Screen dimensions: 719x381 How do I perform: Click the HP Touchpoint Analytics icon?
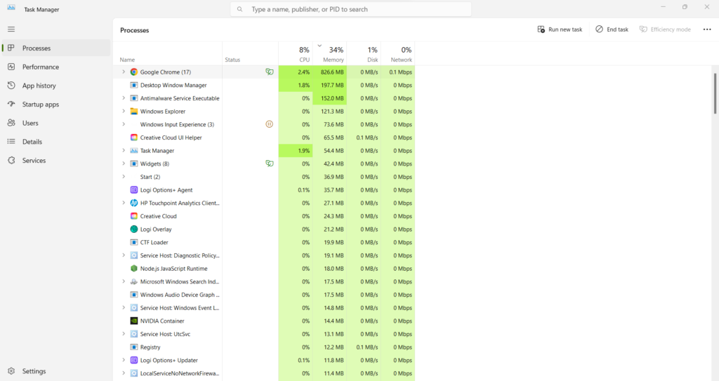point(134,203)
